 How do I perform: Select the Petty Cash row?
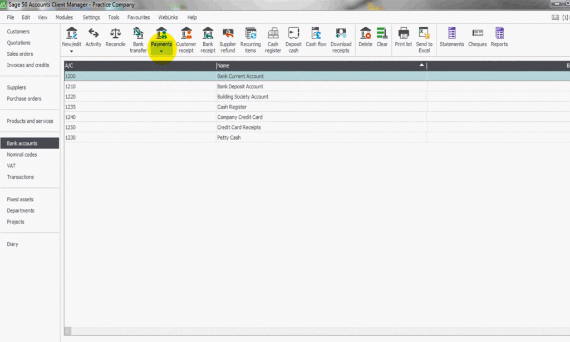(x=317, y=137)
